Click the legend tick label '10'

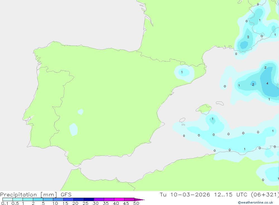click(x=55, y=203)
